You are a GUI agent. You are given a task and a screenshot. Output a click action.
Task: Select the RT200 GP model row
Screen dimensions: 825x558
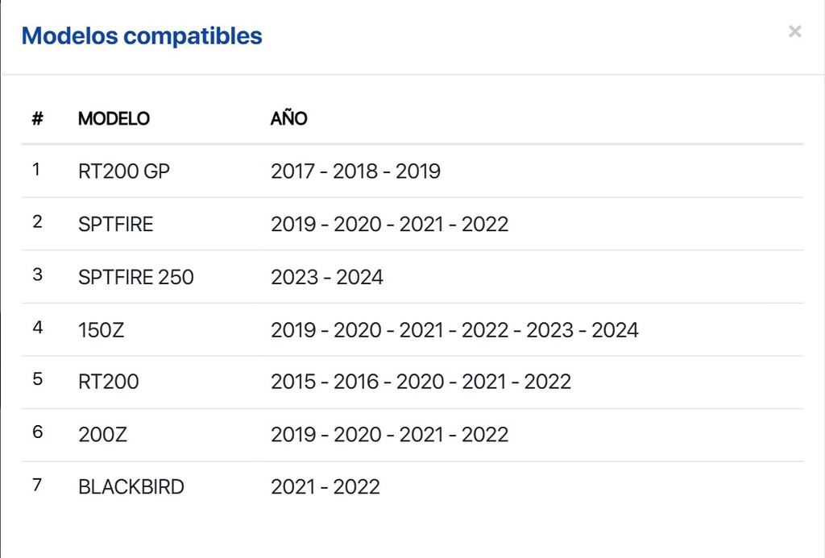pos(124,171)
